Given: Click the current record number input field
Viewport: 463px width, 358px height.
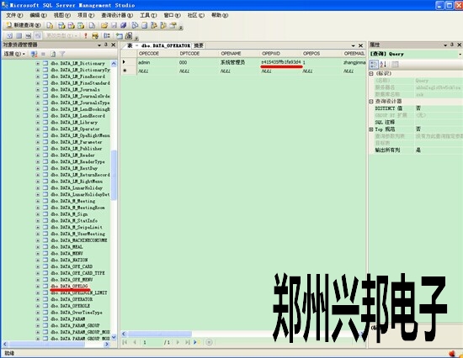Looking at the screenshot, I should [152, 342].
